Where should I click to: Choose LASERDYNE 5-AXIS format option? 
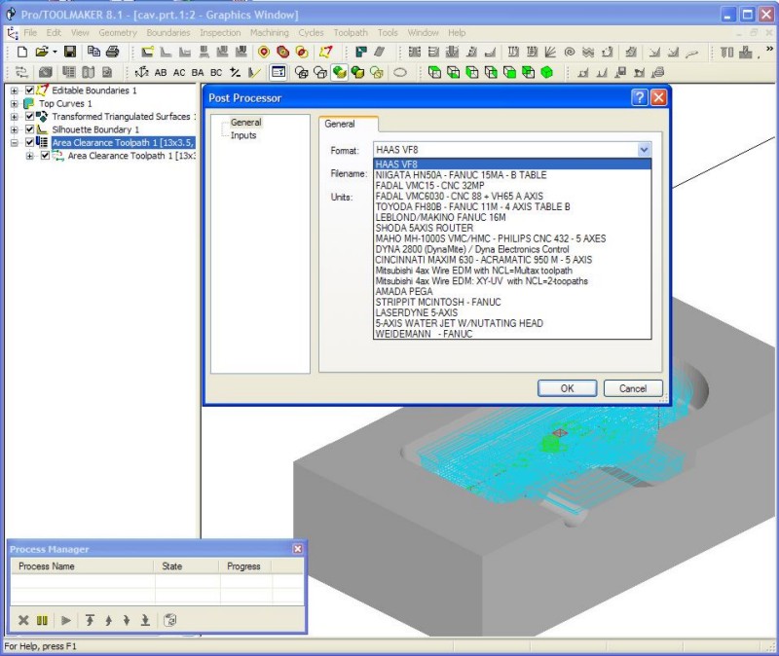(512, 312)
